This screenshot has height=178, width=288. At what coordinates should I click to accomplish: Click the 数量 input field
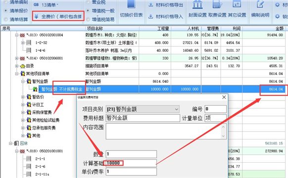[131, 154]
